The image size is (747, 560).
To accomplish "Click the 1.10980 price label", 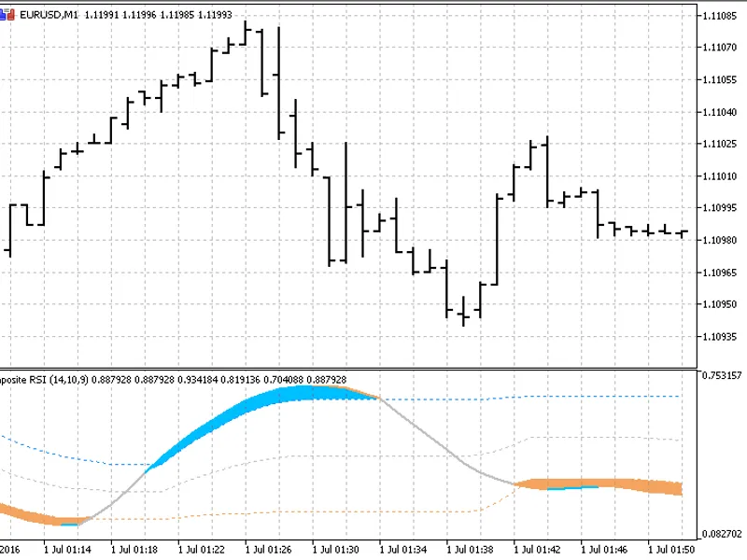I will [719, 240].
